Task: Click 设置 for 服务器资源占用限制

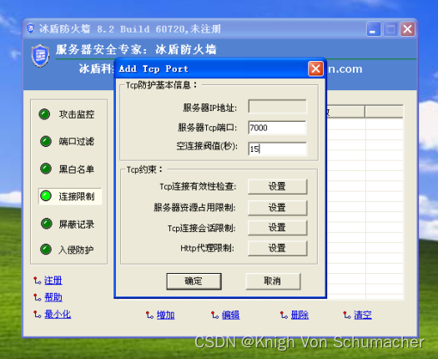Action: 277,208
